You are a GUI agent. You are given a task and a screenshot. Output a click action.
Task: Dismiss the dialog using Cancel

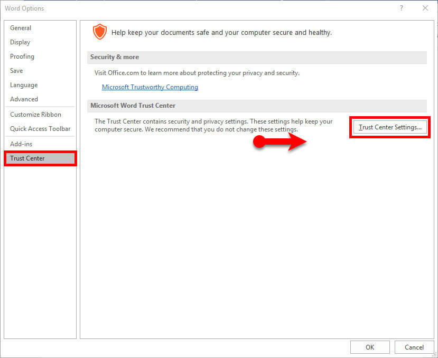414,347
